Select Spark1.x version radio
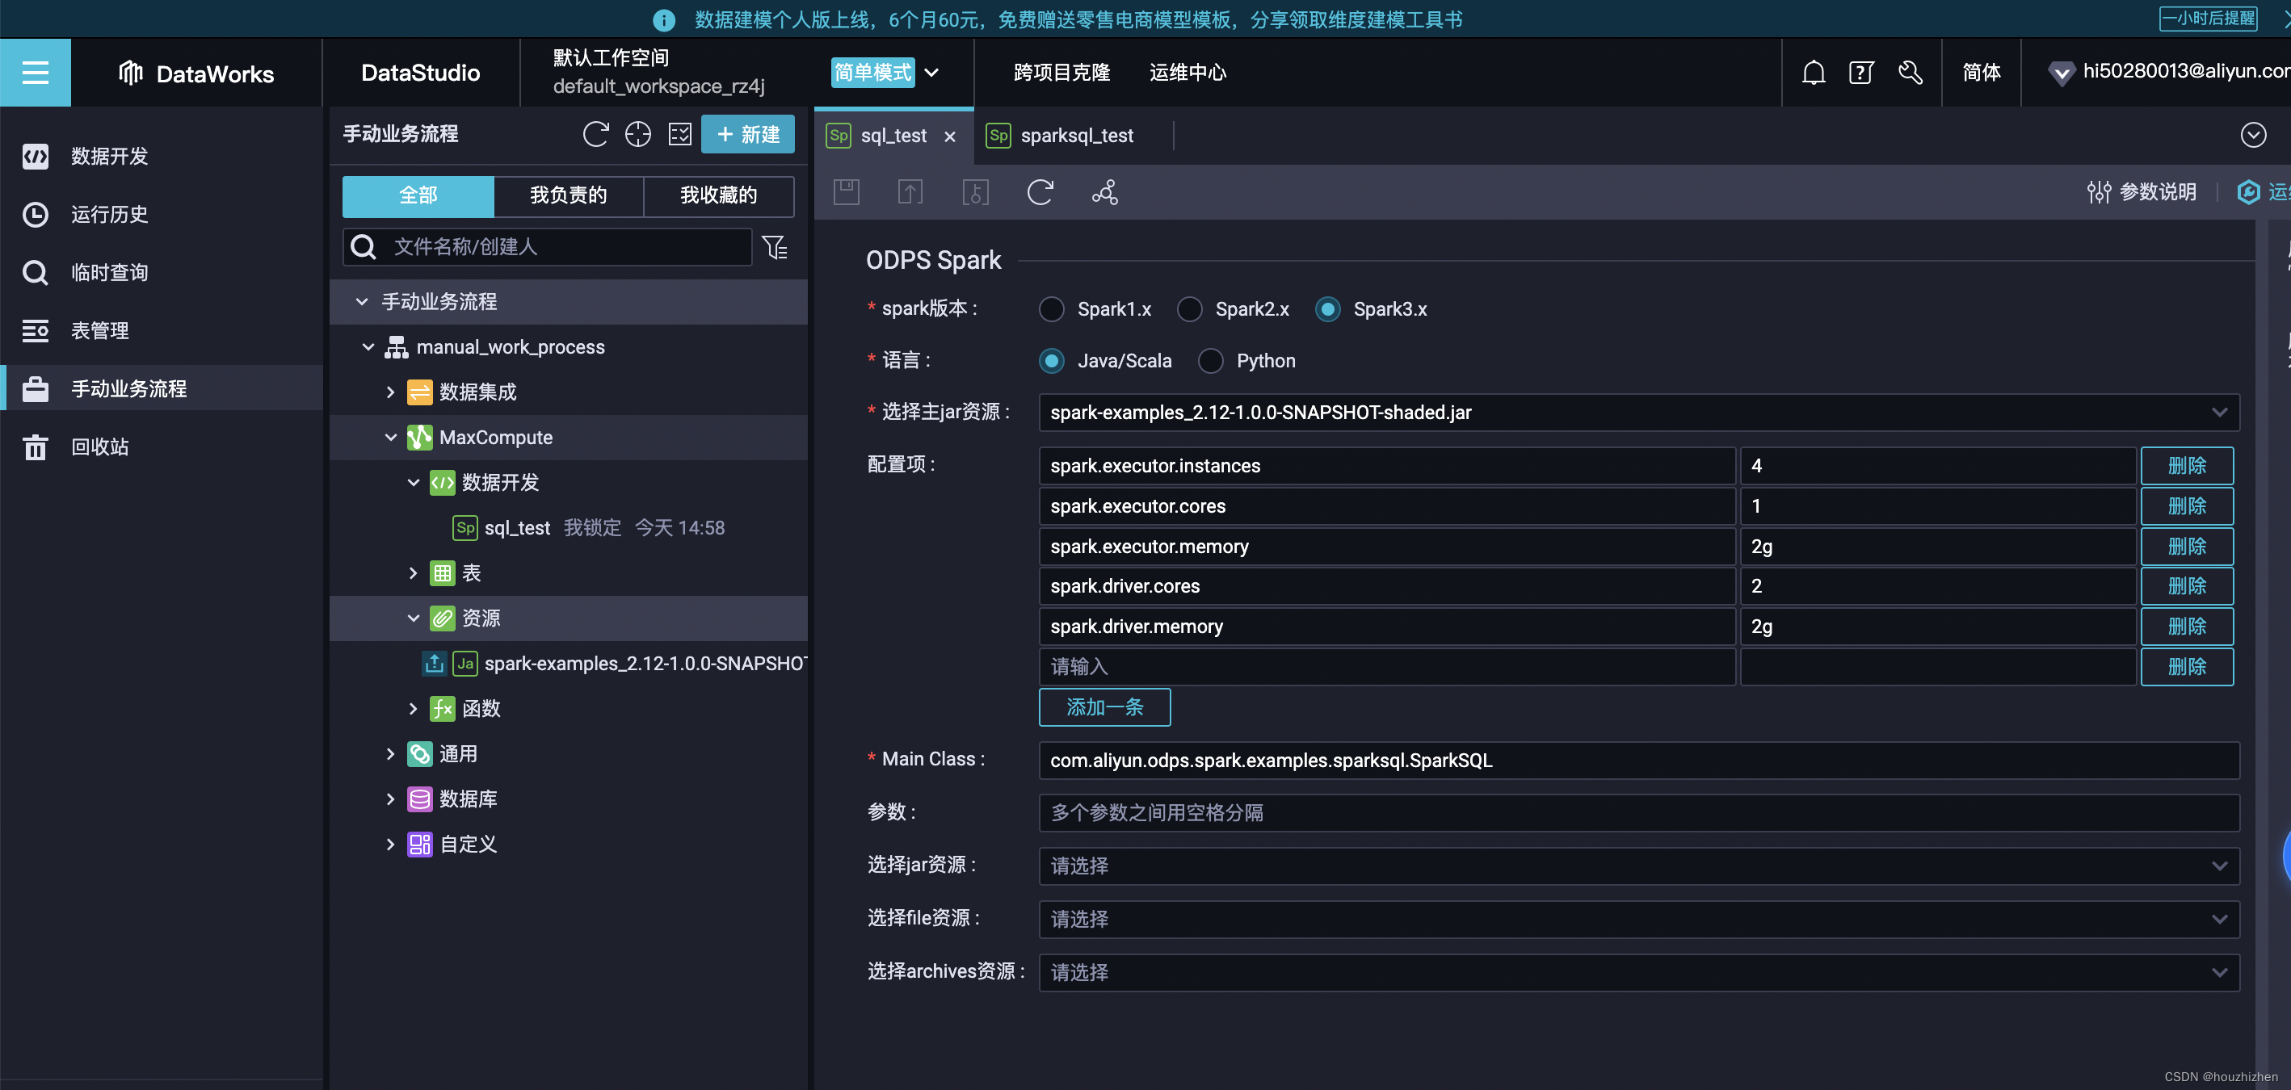This screenshot has width=2291, height=1090. 1051,309
